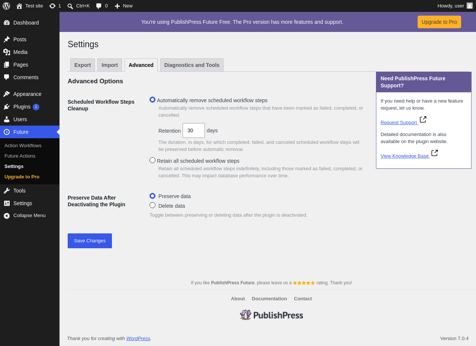476x346 pixels.
Task: Open Future Actions submenu item
Action: click(20, 156)
